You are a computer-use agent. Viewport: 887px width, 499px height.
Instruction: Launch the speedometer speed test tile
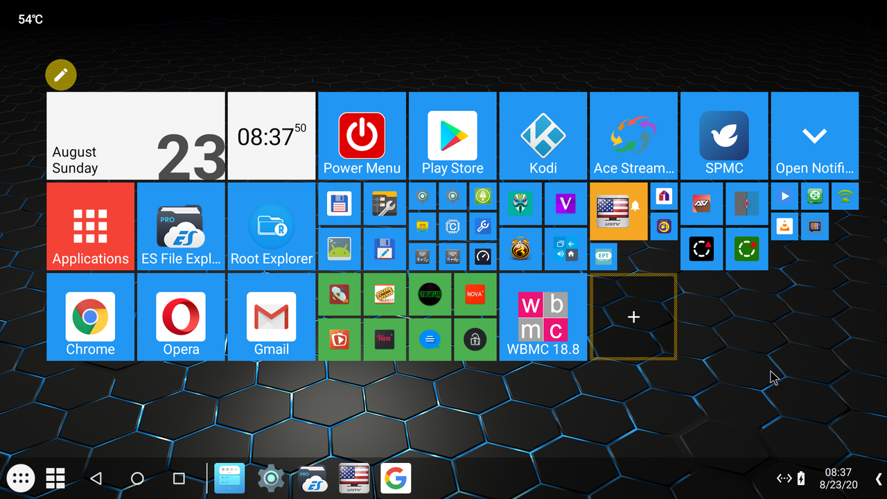click(x=483, y=256)
